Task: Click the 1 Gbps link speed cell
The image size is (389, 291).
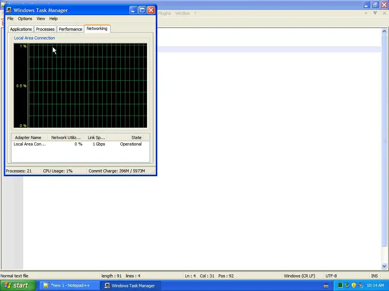Action: (99, 144)
